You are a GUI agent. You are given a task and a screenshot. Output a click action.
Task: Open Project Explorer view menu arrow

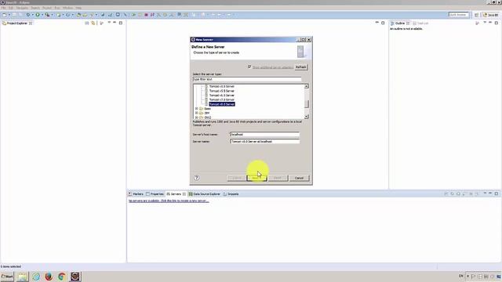click(x=109, y=23)
